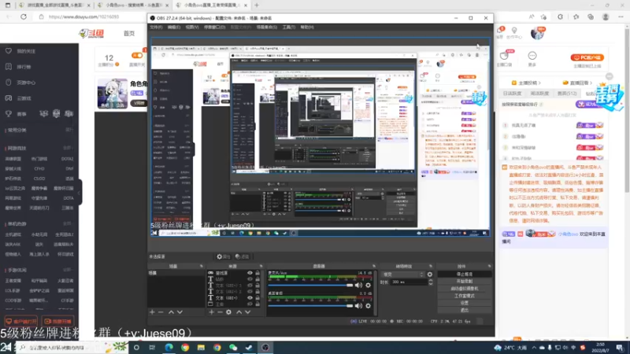Open 设置 button in OBS controls
This screenshot has width=630, height=354.
click(x=465, y=303)
